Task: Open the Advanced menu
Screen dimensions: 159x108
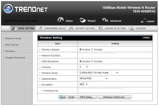Action: [116, 21]
